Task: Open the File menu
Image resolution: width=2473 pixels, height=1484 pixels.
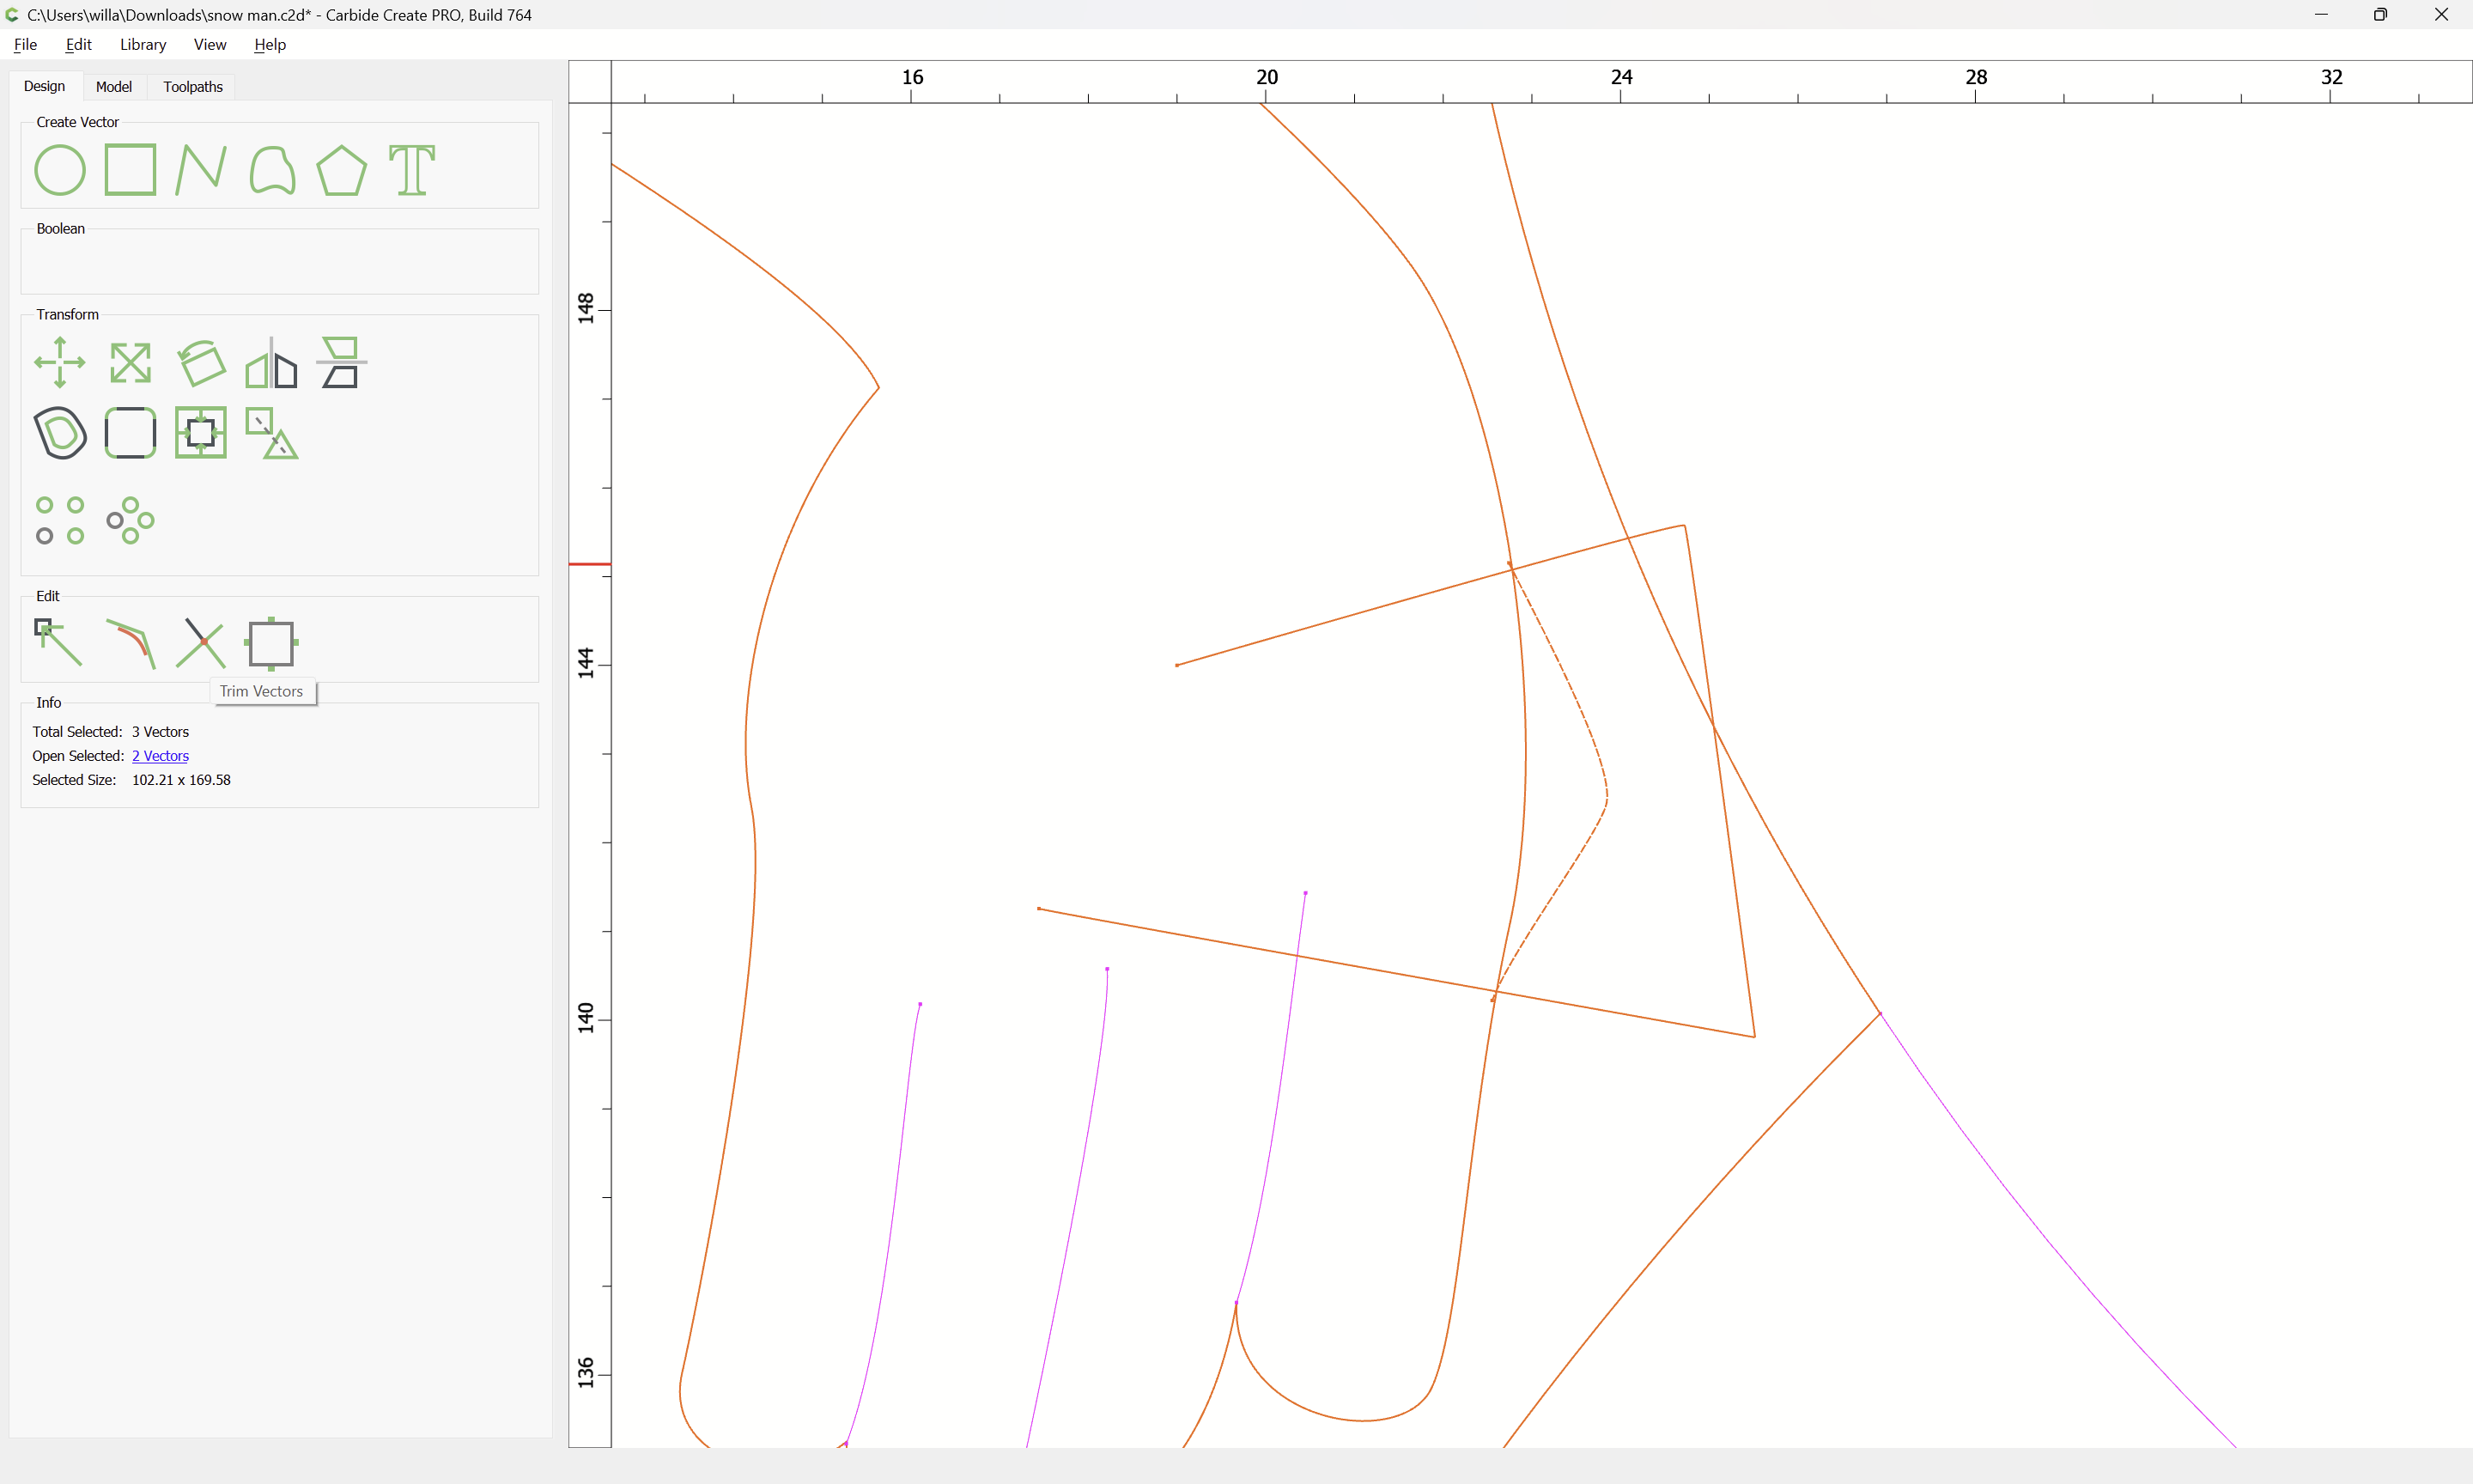Action: (25, 44)
